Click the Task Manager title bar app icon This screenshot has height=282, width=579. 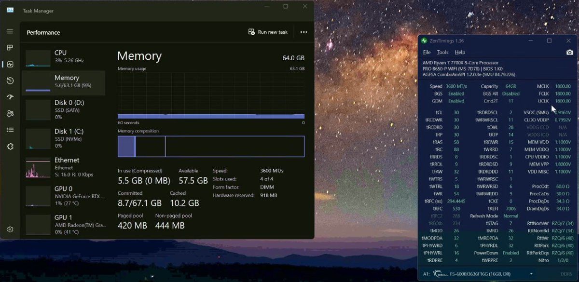click(10, 10)
